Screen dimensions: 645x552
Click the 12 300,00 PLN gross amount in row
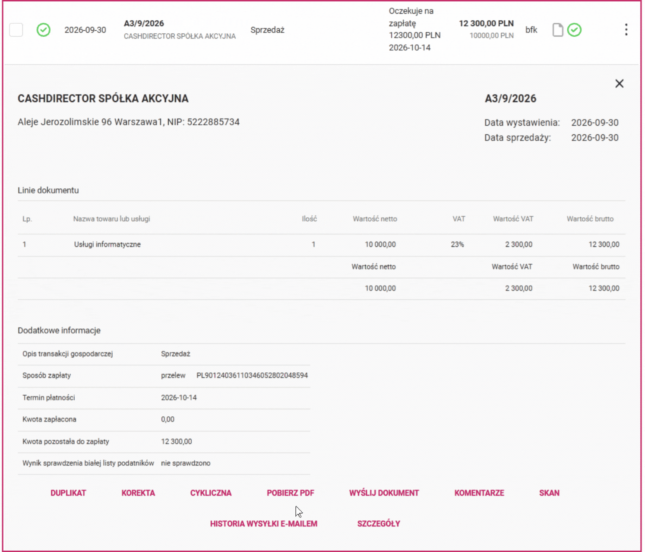point(486,23)
